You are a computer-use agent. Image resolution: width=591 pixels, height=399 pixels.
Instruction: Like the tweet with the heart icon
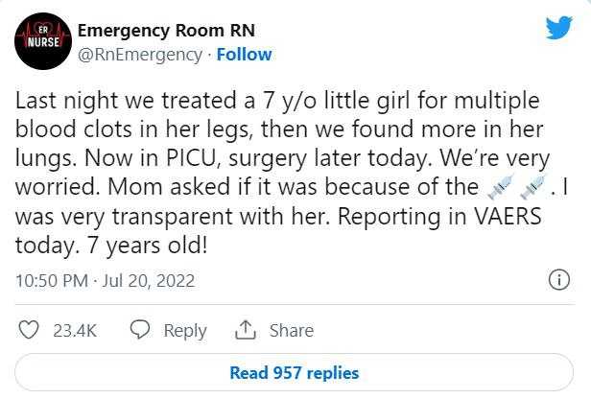(29, 330)
